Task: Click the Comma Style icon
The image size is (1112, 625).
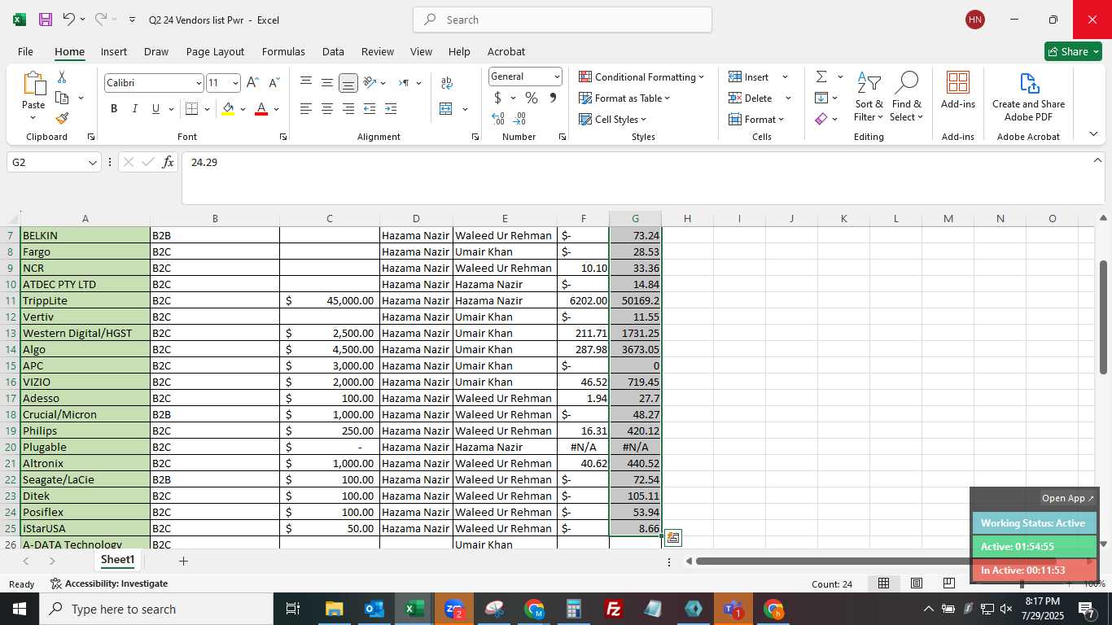Action: 553,98
